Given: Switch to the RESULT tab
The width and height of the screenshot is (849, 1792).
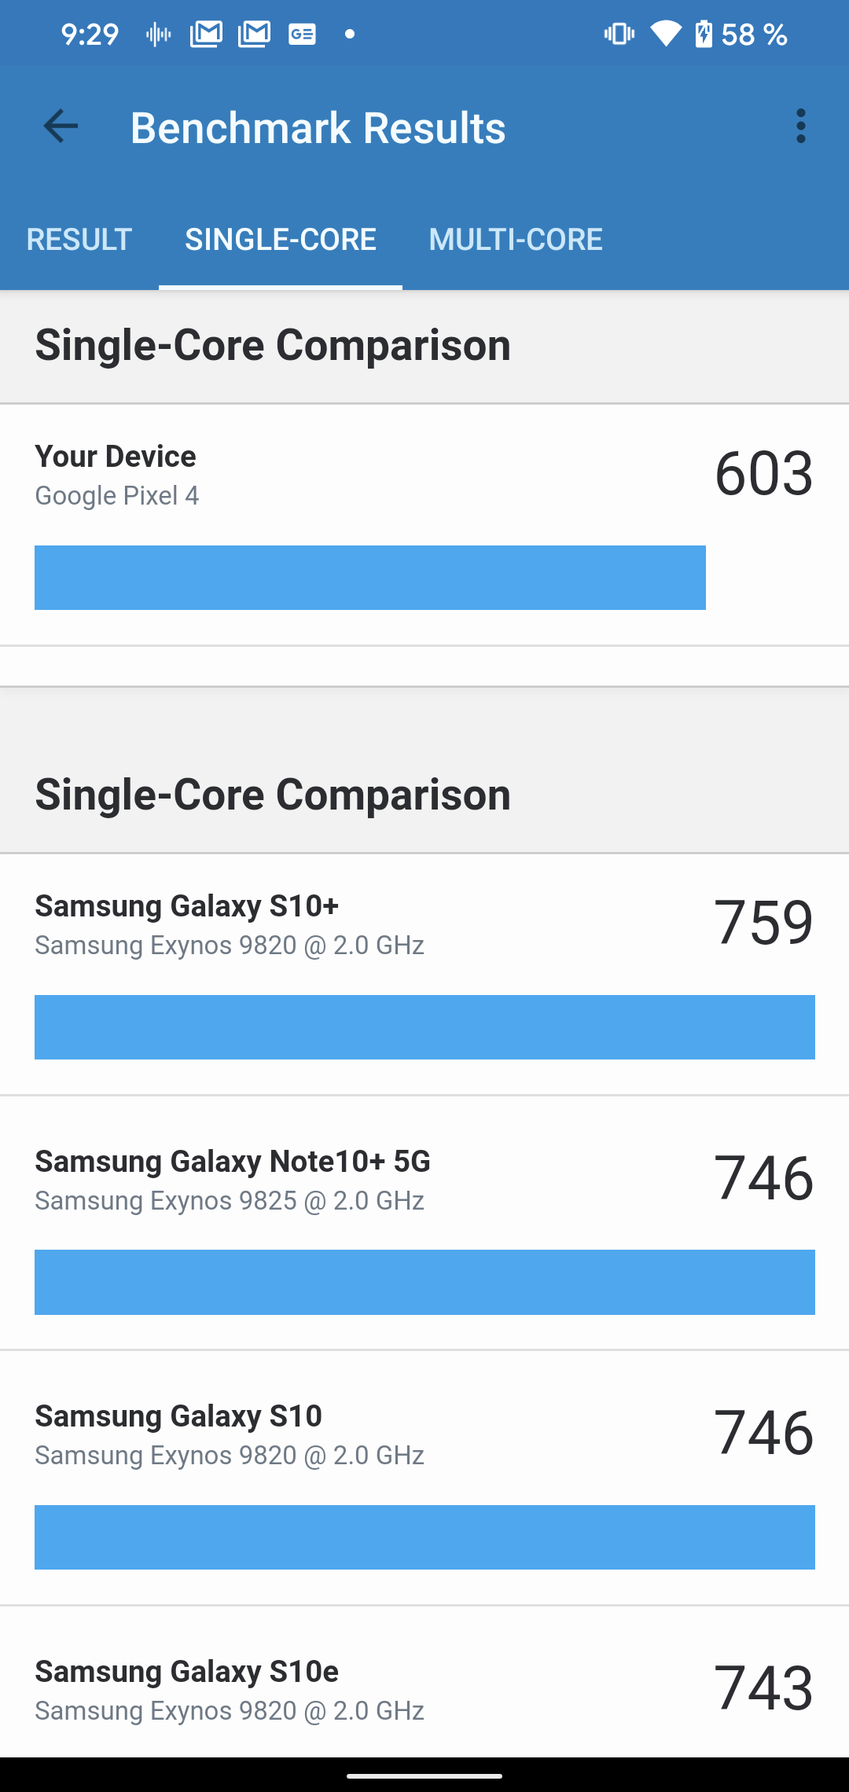Looking at the screenshot, I should coord(79,240).
